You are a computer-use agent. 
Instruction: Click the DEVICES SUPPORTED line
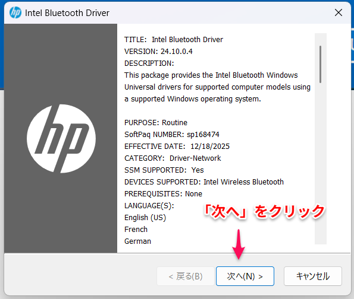(204, 182)
